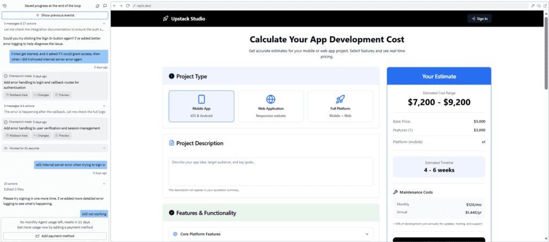Image resolution: width=549 pixels, height=242 pixels.
Task: Click 'Saved progress at the end of the loop' title
Action: [52, 5]
